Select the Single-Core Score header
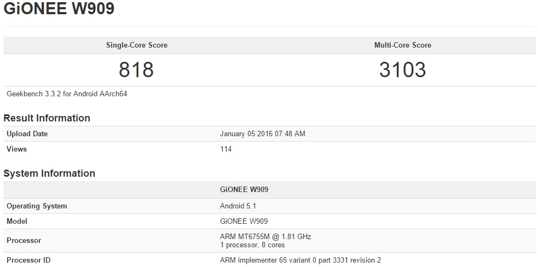The height and width of the screenshot is (267, 538). (x=137, y=45)
